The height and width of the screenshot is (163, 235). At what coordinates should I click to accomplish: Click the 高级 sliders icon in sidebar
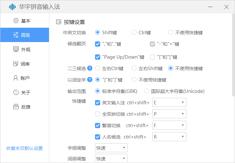(x=16, y=35)
